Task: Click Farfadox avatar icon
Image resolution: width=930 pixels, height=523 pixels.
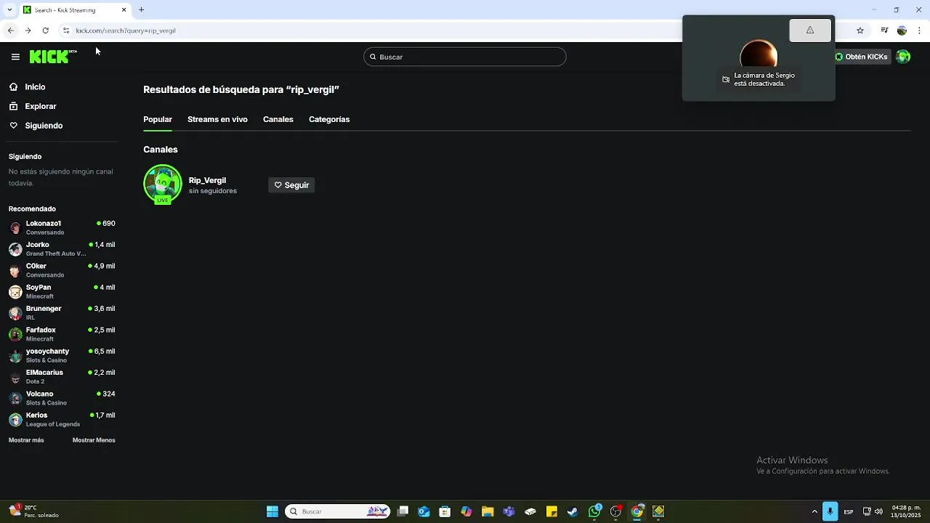Action: pos(15,334)
